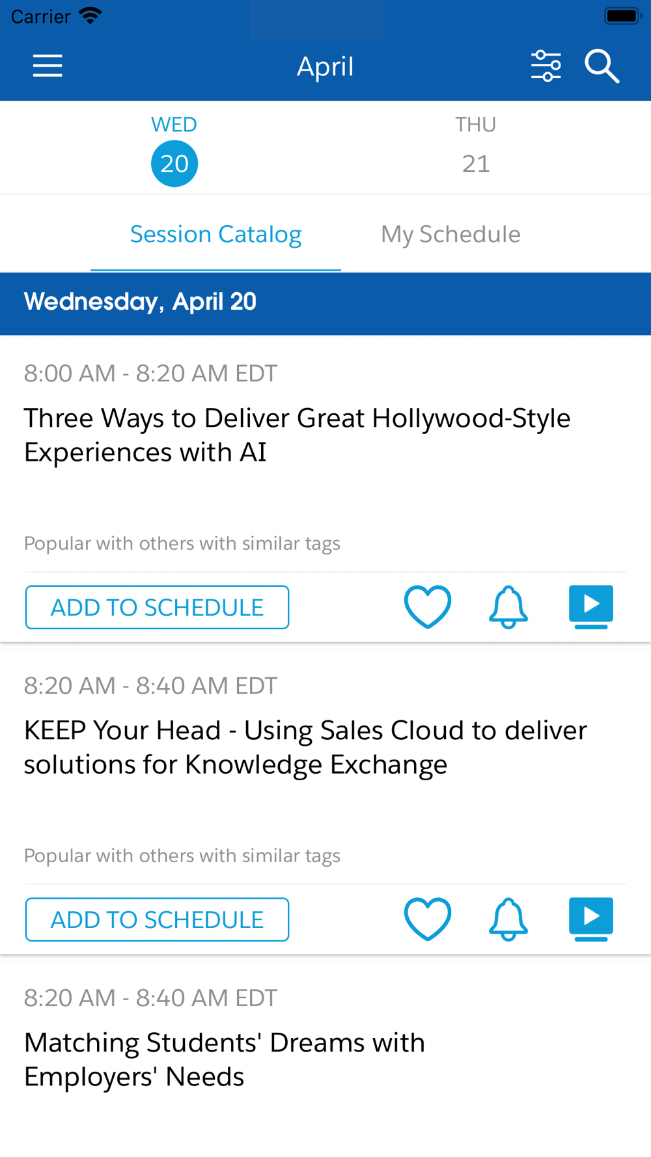Add Hollywood-Style Experiences session to schedule
This screenshot has height=1157, width=651.
click(x=157, y=607)
